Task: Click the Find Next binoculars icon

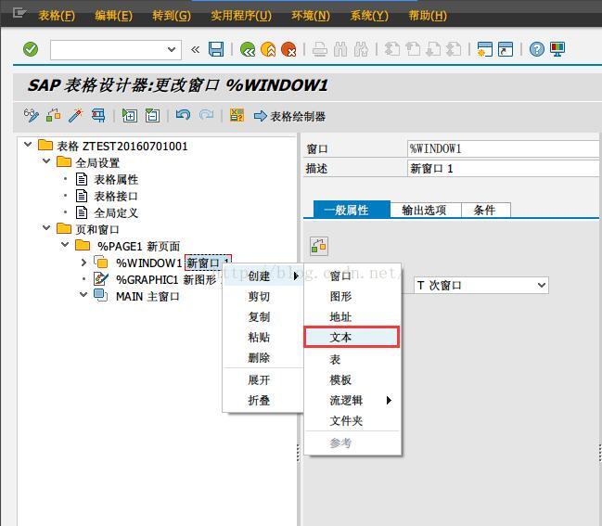Action: [x=361, y=49]
